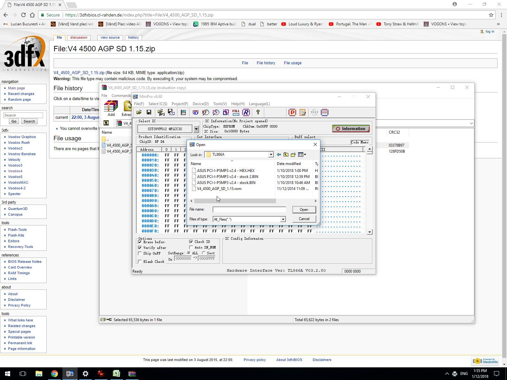Reload the page in Chrome
Viewport: 507px width, 380px height.
[23, 15]
